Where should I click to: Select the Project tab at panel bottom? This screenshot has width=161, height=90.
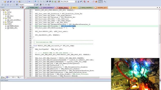[x=3, y=77]
